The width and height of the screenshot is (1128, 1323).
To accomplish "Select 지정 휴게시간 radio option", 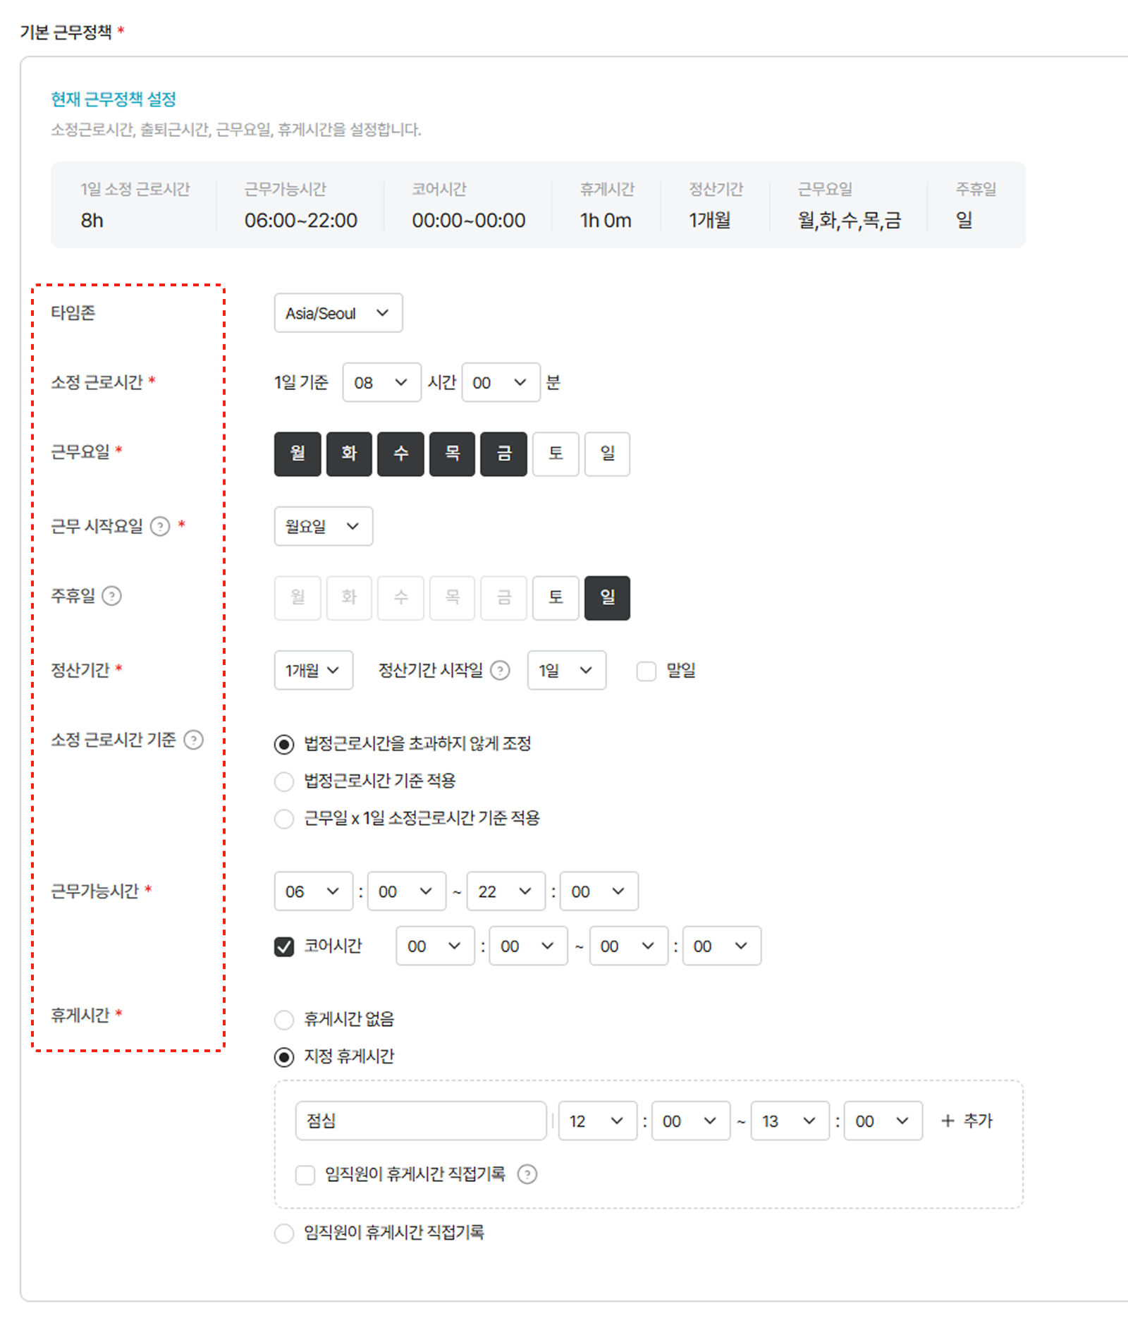I will tap(284, 1057).
